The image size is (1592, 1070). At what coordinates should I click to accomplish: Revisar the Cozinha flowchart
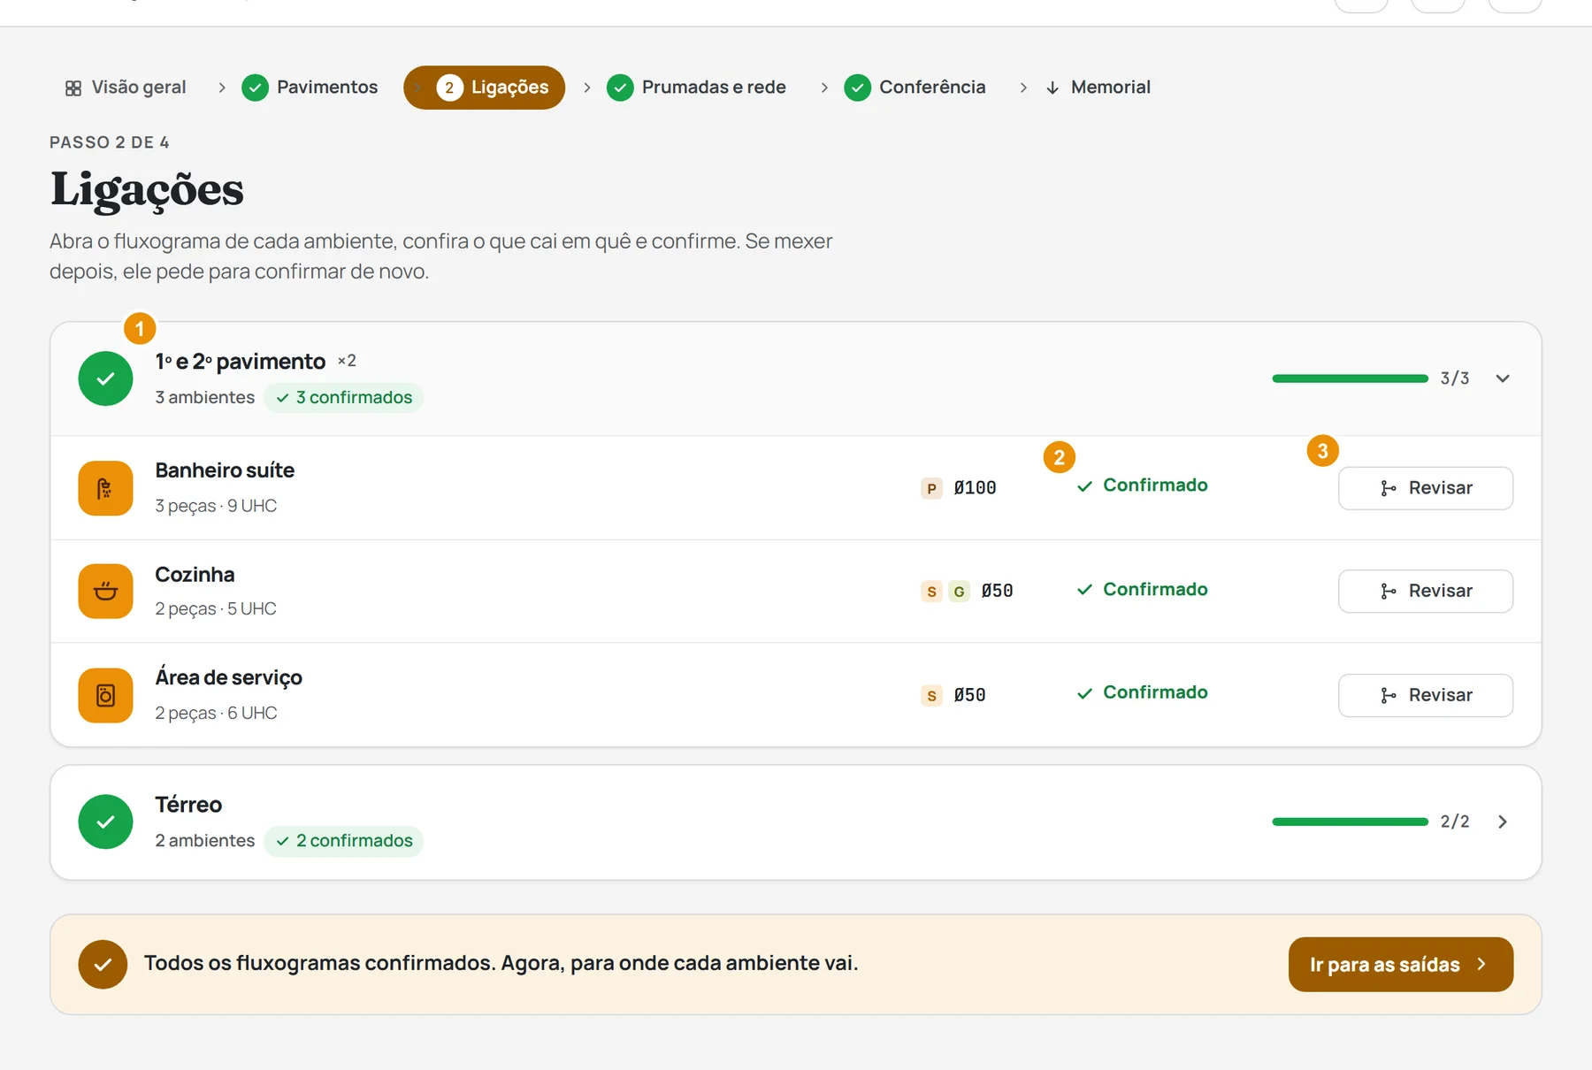click(x=1426, y=591)
